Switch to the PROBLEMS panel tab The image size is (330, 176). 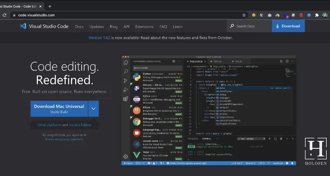tap(193, 139)
